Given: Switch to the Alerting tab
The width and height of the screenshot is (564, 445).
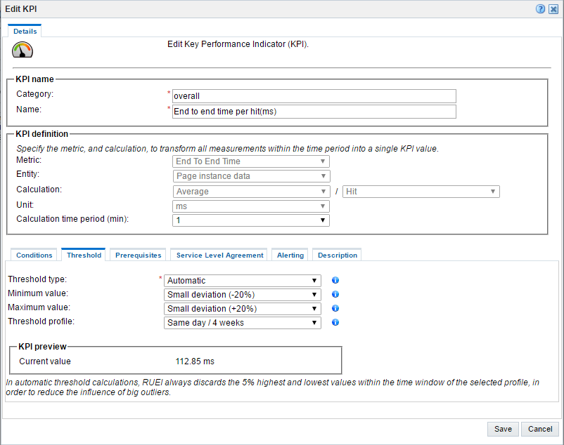Looking at the screenshot, I should coord(290,255).
